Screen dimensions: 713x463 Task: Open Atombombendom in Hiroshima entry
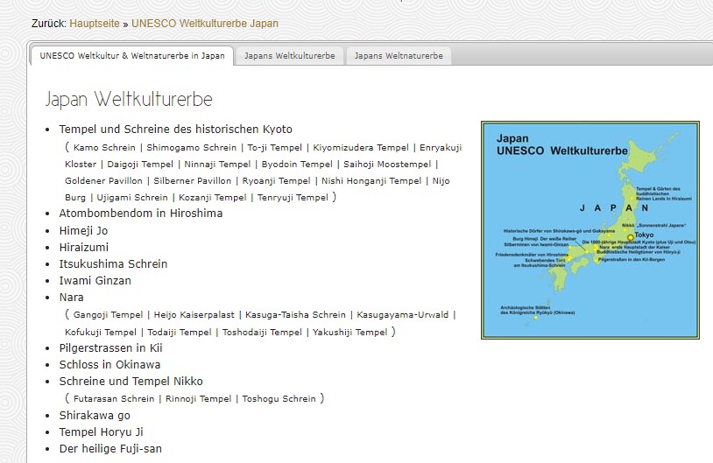(x=141, y=213)
